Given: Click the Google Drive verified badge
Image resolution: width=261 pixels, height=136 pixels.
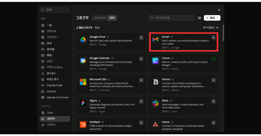Looking at the screenshot, I should point(108,37).
